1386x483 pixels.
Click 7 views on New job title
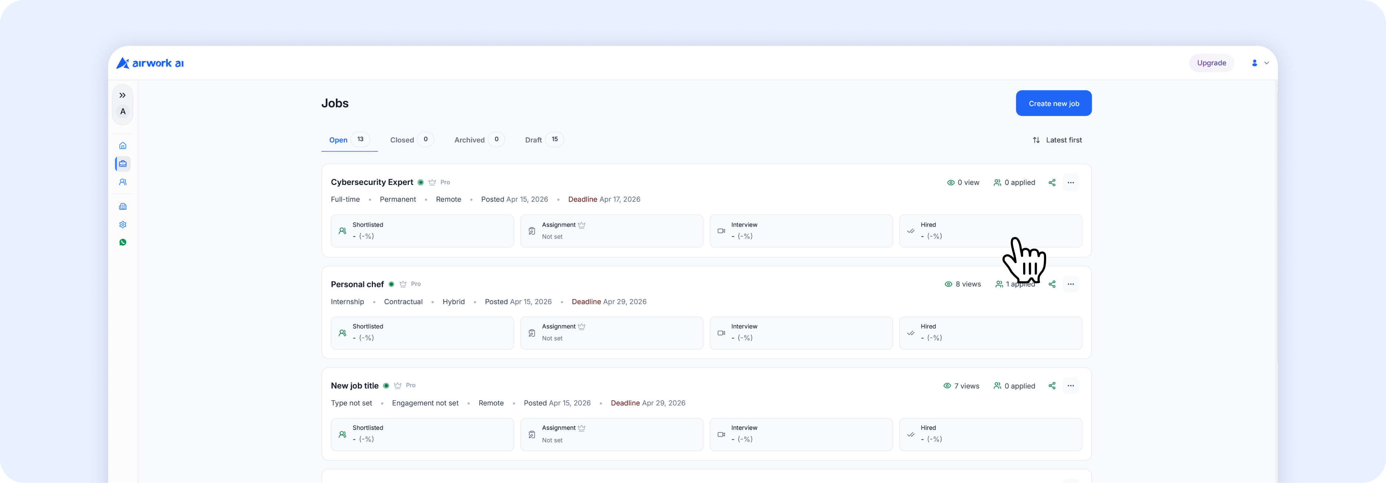point(962,386)
